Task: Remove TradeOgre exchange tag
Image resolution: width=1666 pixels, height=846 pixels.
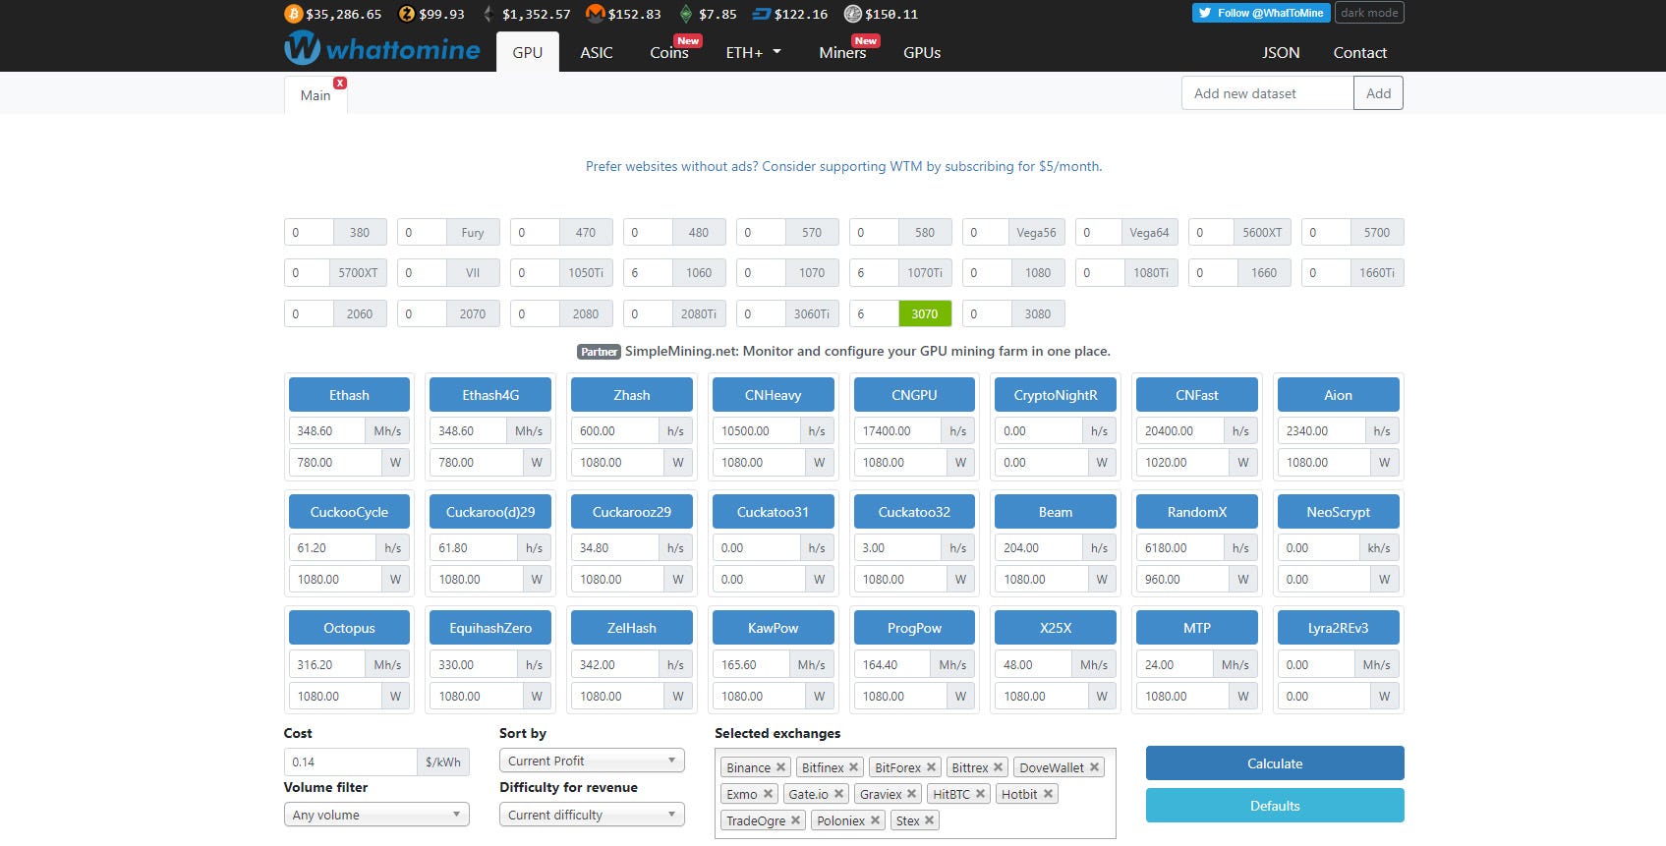Action: [x=795, y=820]
